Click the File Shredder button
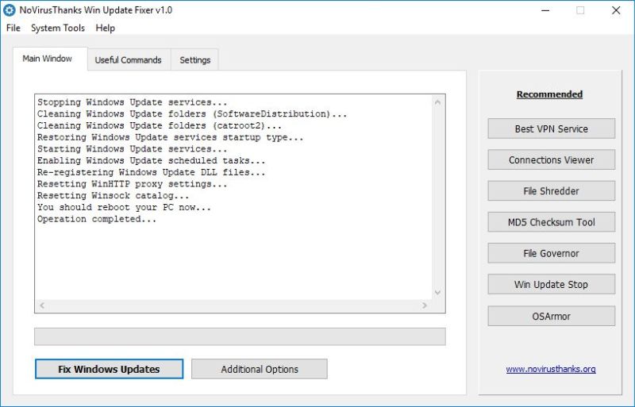This screenshot has height=407, width=635. (551, 190)
